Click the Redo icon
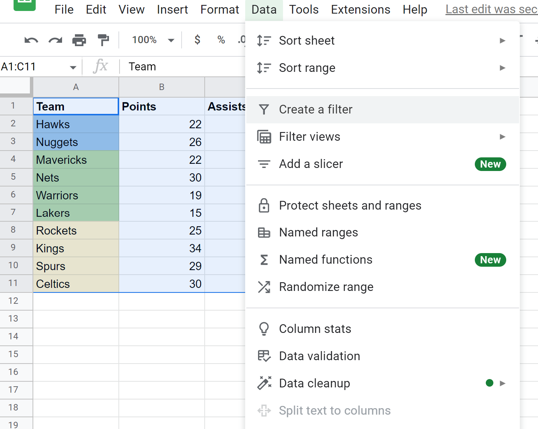Image resolution: width=538 pixels, height=429 pixels. click(55, 40)
